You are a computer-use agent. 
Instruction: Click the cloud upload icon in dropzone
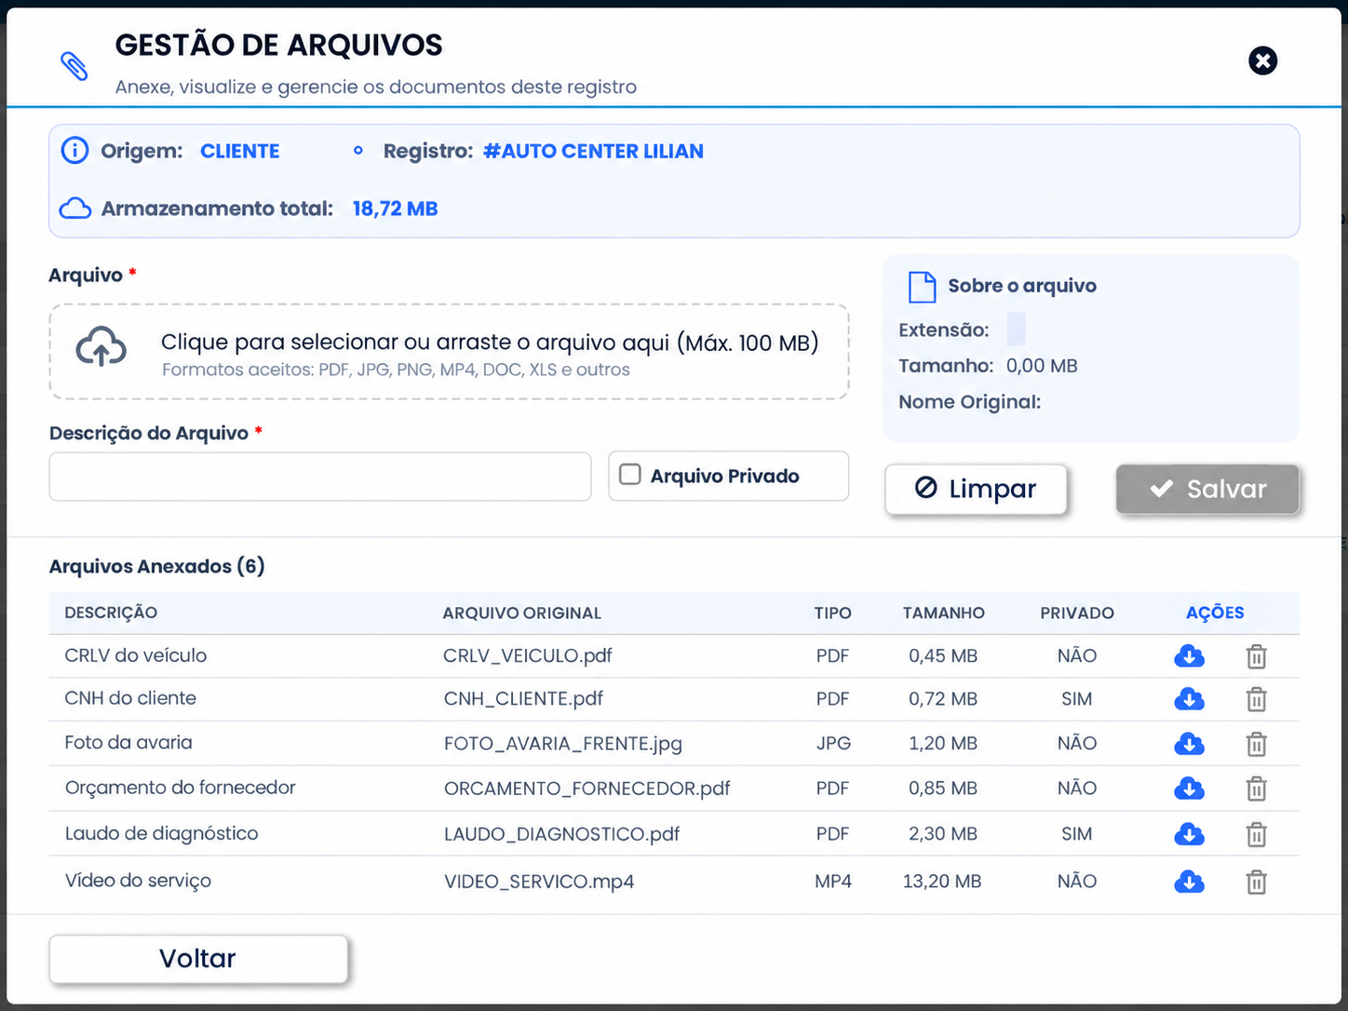click(101, 347)
